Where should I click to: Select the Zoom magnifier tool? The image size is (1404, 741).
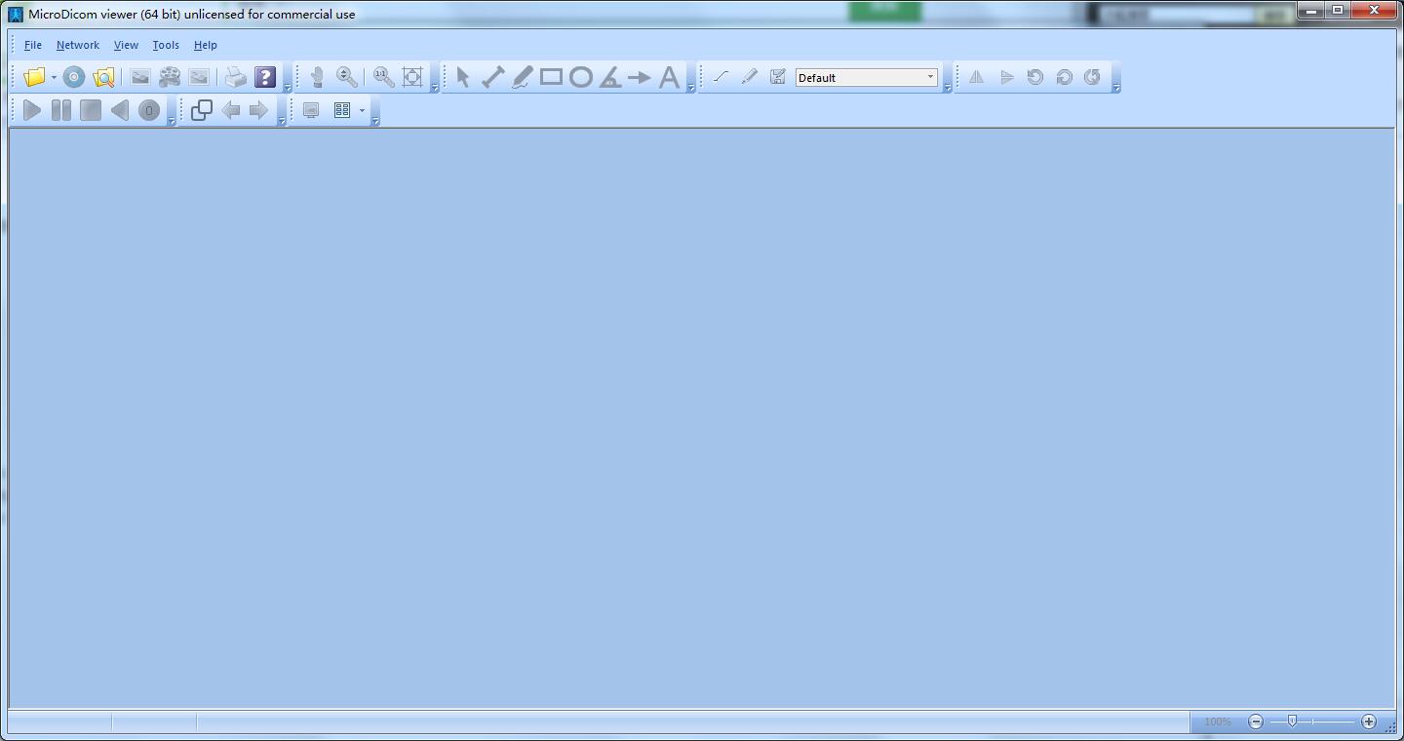click(x=346, y=77)
